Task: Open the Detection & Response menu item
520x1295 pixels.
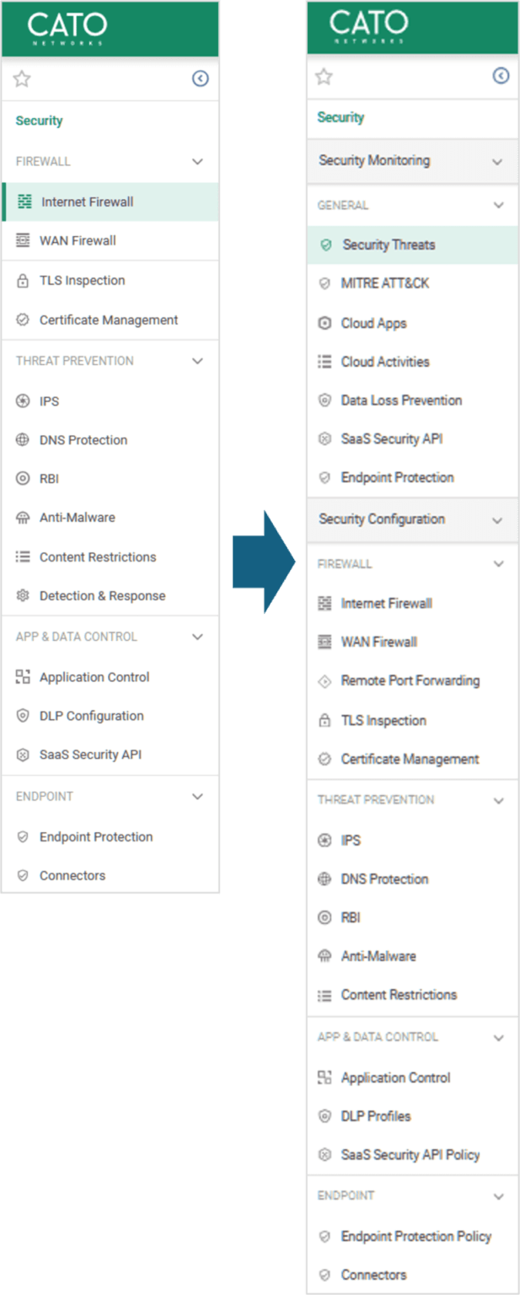Action: tap(102, 596)
